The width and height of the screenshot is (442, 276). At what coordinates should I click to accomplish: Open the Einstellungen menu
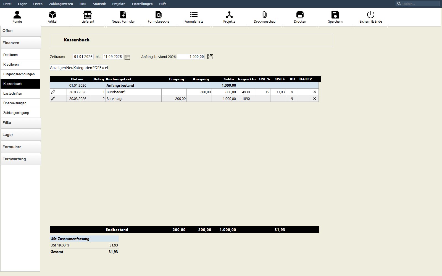click(142, 4)
